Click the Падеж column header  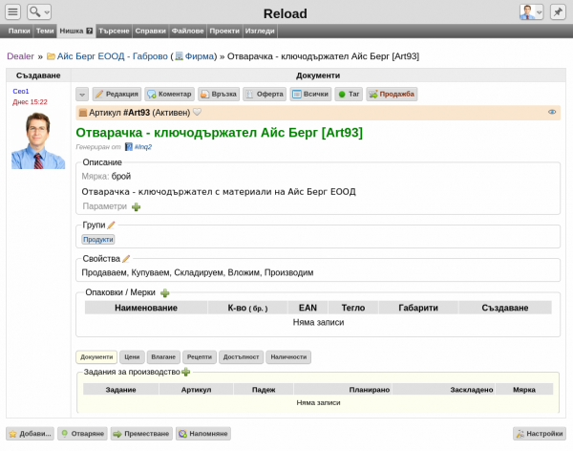(264, 390)
